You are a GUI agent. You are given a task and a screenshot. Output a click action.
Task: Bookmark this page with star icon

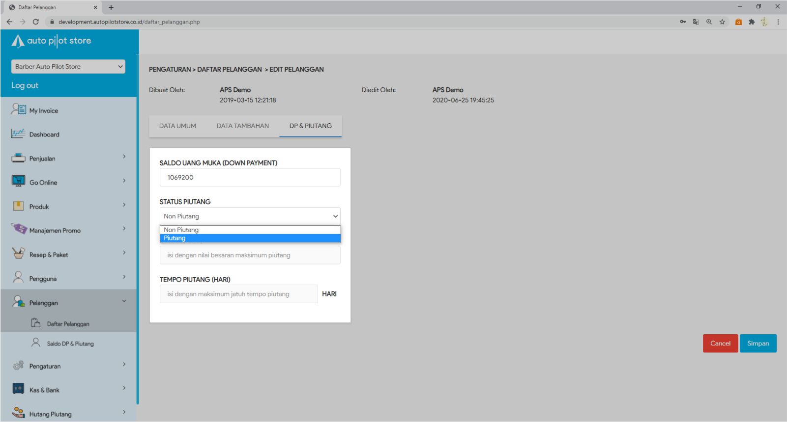coord(722,22)
